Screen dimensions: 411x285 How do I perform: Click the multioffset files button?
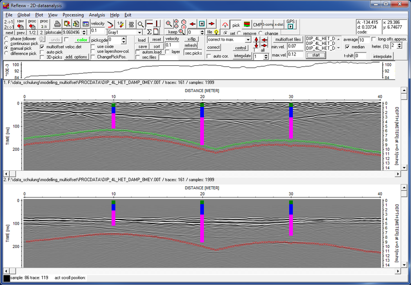pyautogui.click(x=288, y=40)
